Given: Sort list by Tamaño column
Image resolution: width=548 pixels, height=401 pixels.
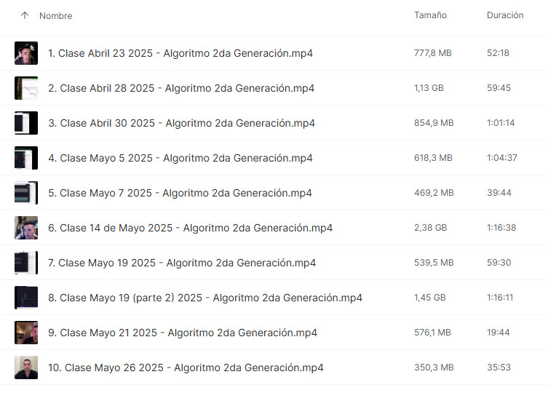Looking at the screenshot, I should click(430, 15).
